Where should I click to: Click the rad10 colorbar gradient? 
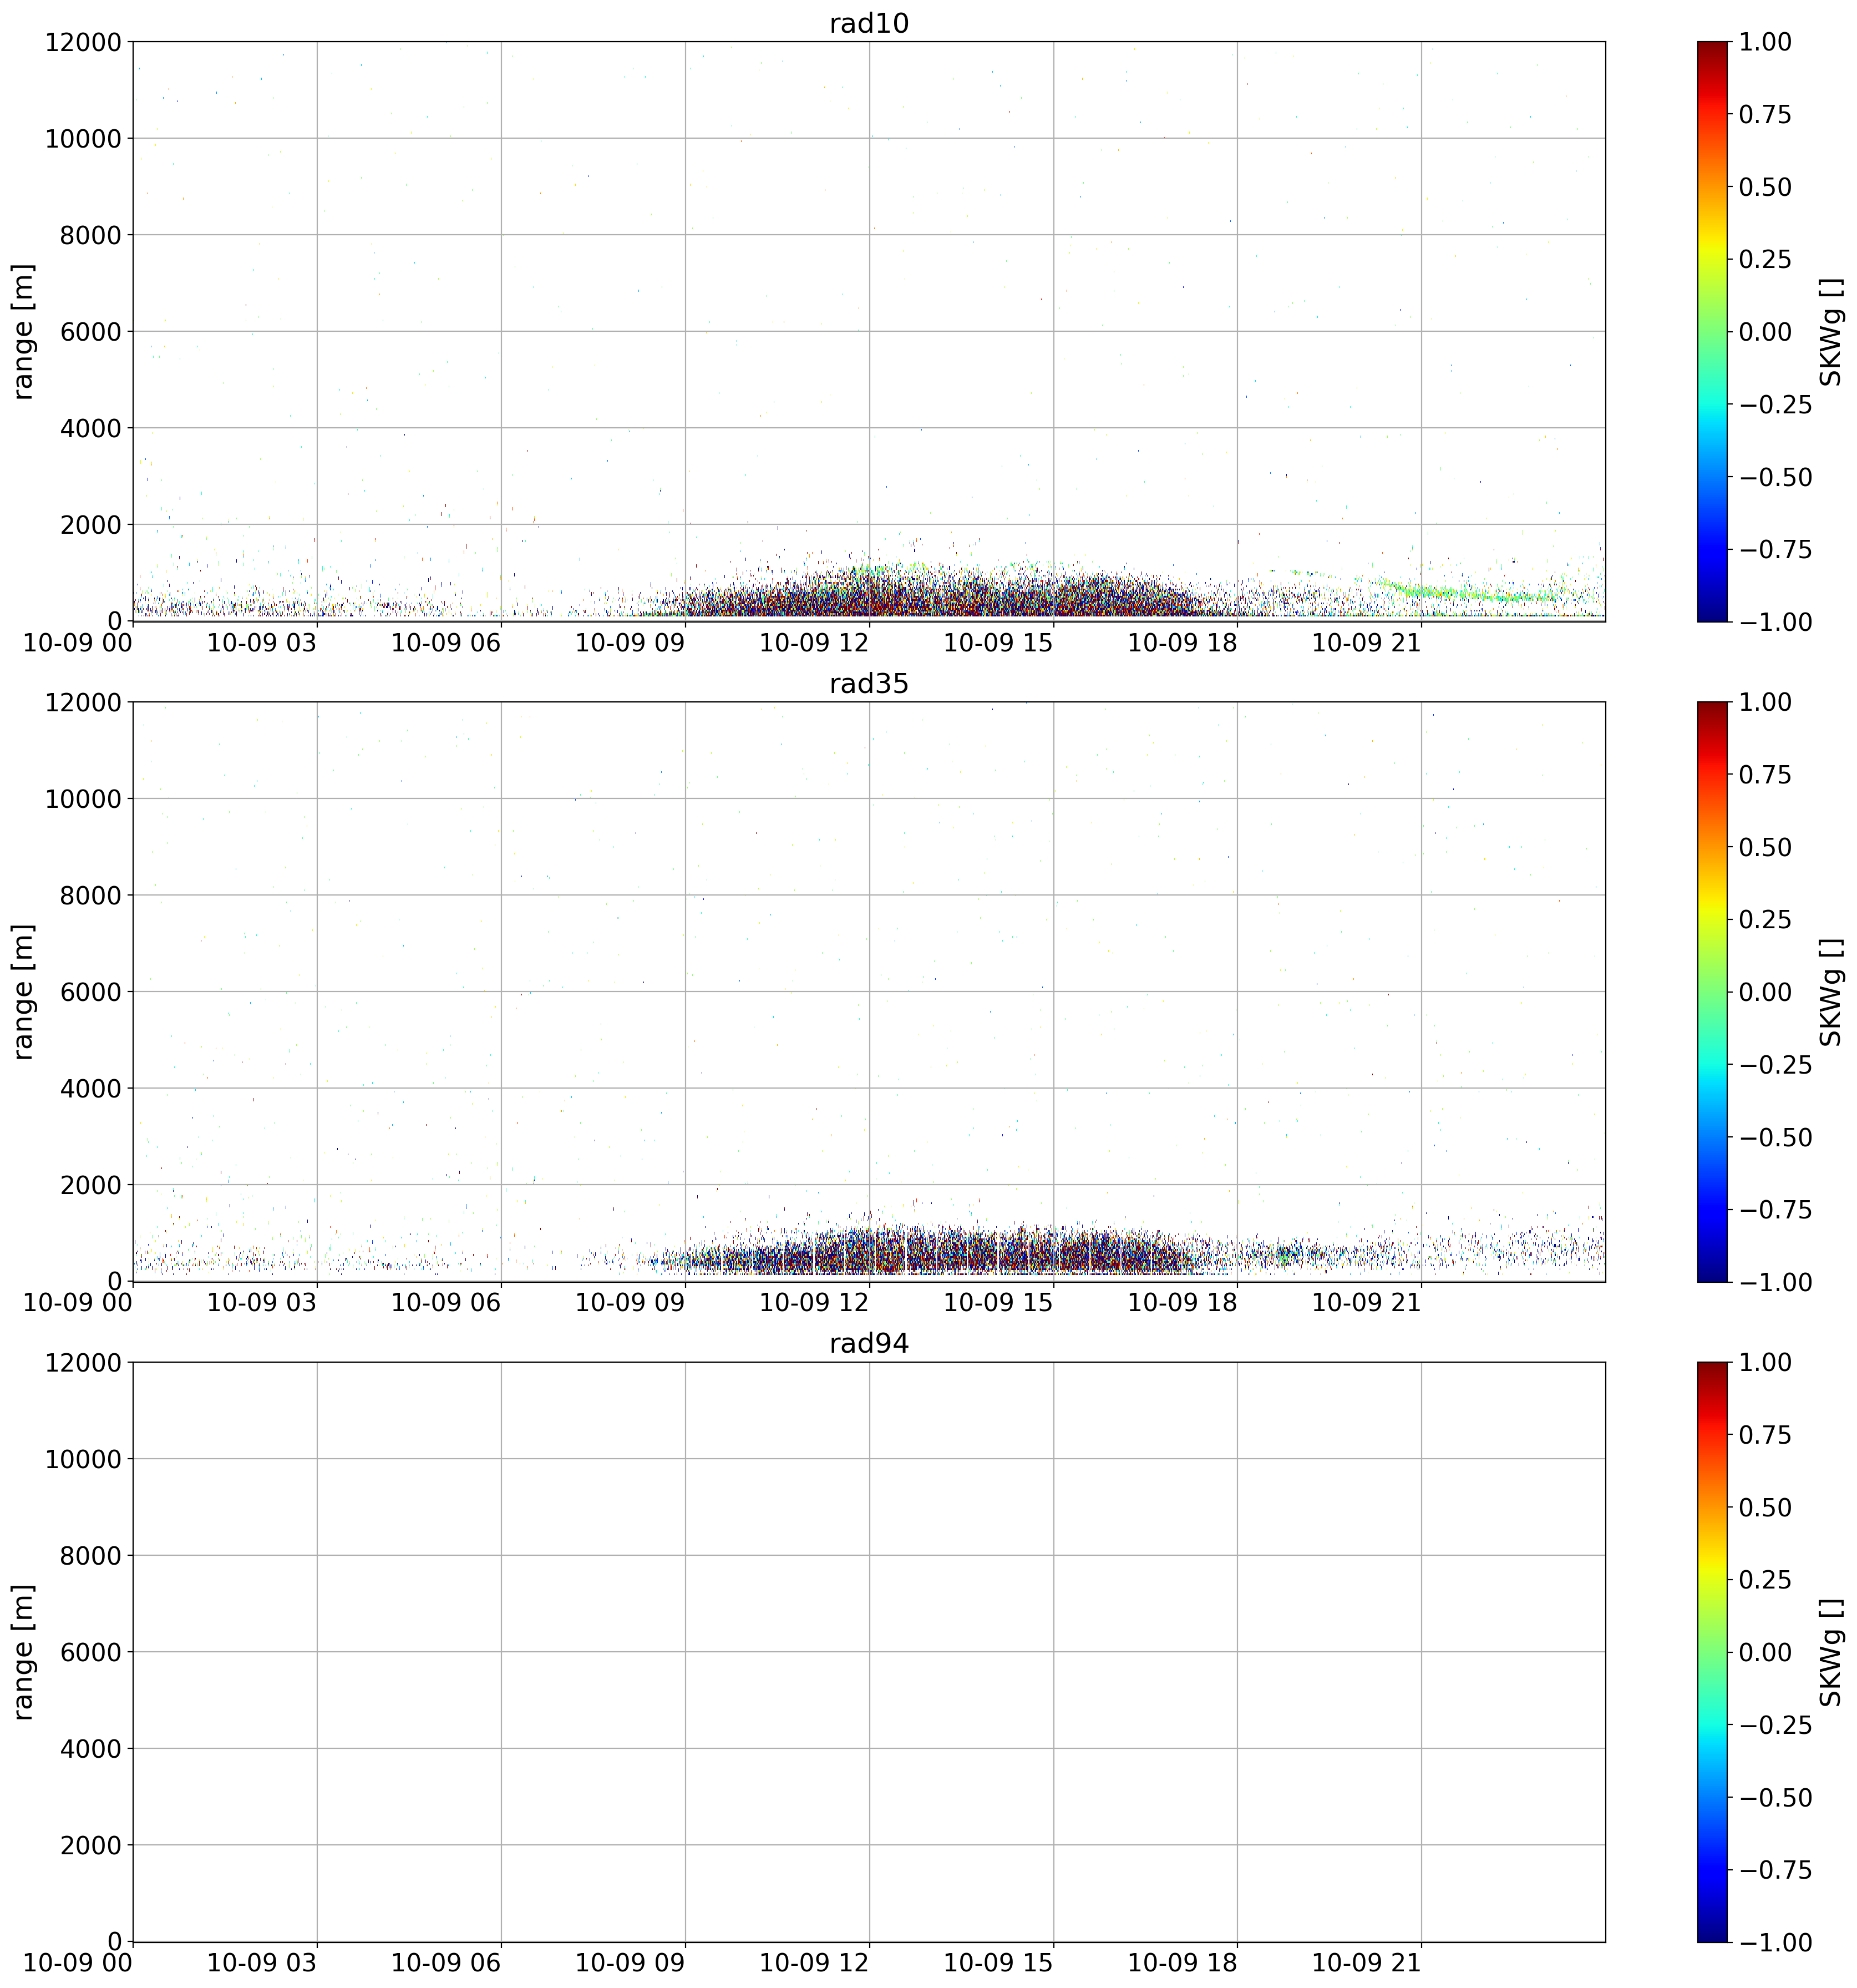pos(1712,331)
